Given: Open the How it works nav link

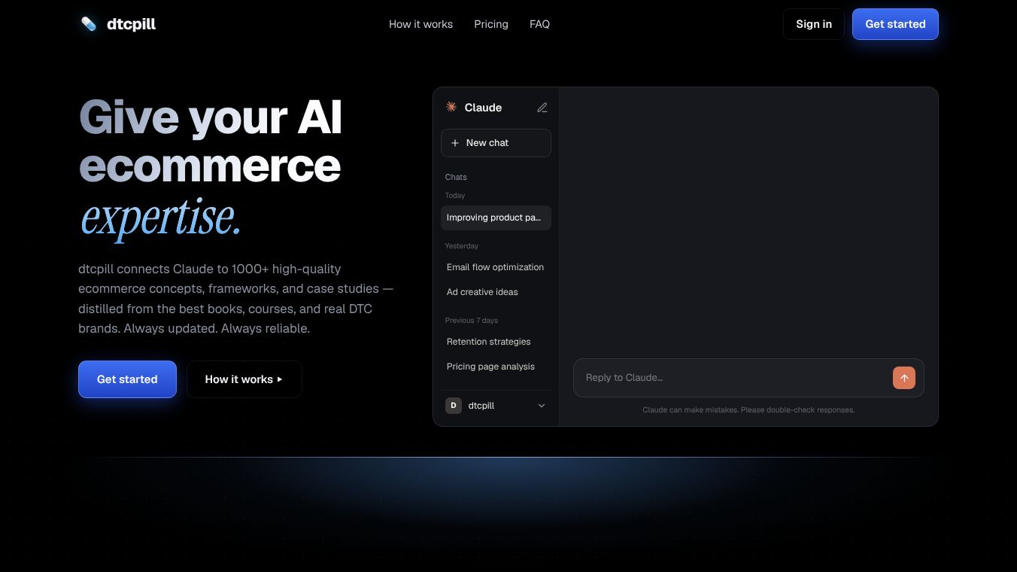Looking at the screenshot, I should coord(420,24).
